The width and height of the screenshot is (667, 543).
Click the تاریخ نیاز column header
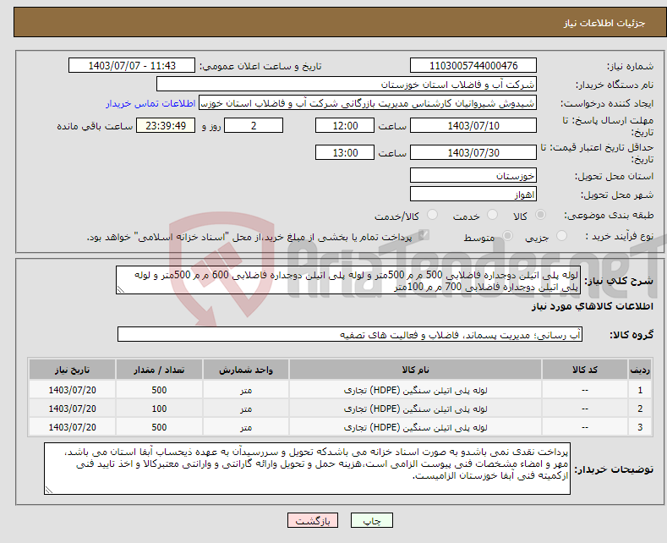[x=73, y=370]
